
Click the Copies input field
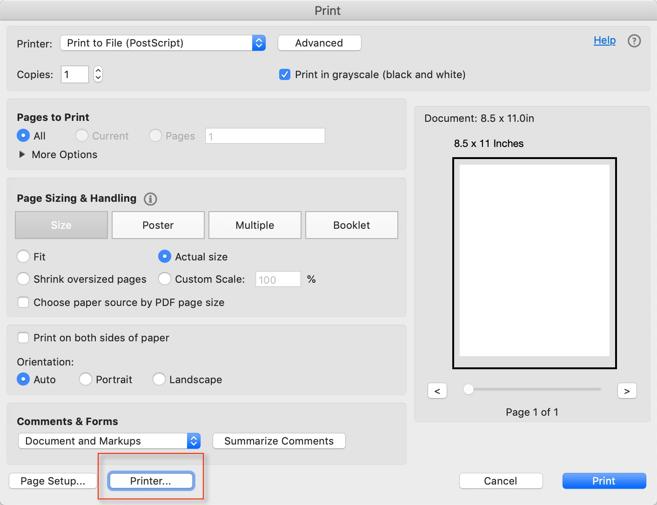click(x=75, y=74)
